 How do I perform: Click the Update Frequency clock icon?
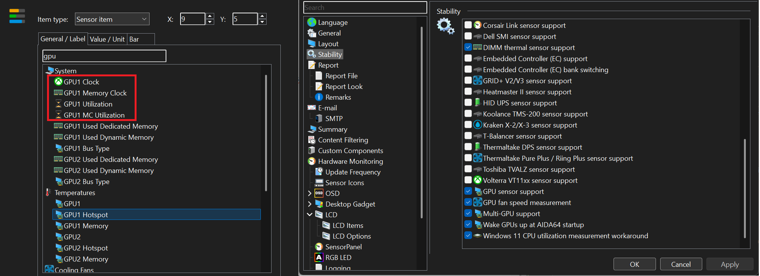point(319,172)
